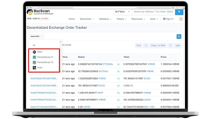The height and width of the screenshot is (119, 211).
Task: Open the All Filters dropdown
Action: [122, 12]
